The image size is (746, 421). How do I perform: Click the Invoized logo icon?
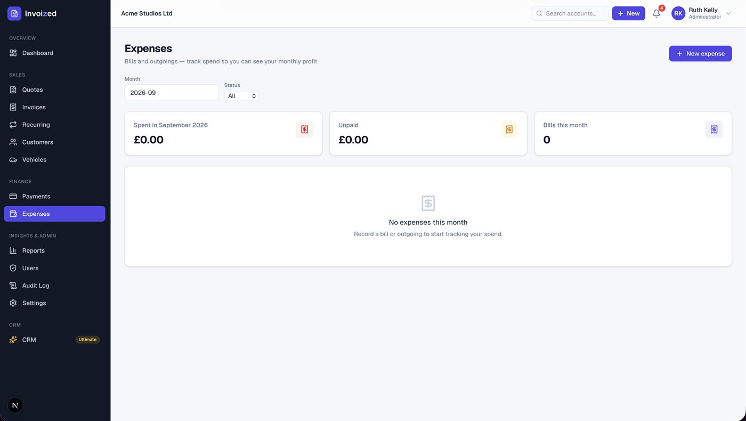coord(14,13)
